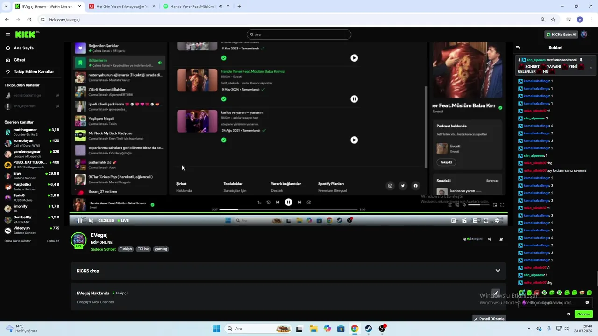This screenshot has height=336, width=598.
Task: Send the chat message with Gönder
Action: [x=584, y=314]
